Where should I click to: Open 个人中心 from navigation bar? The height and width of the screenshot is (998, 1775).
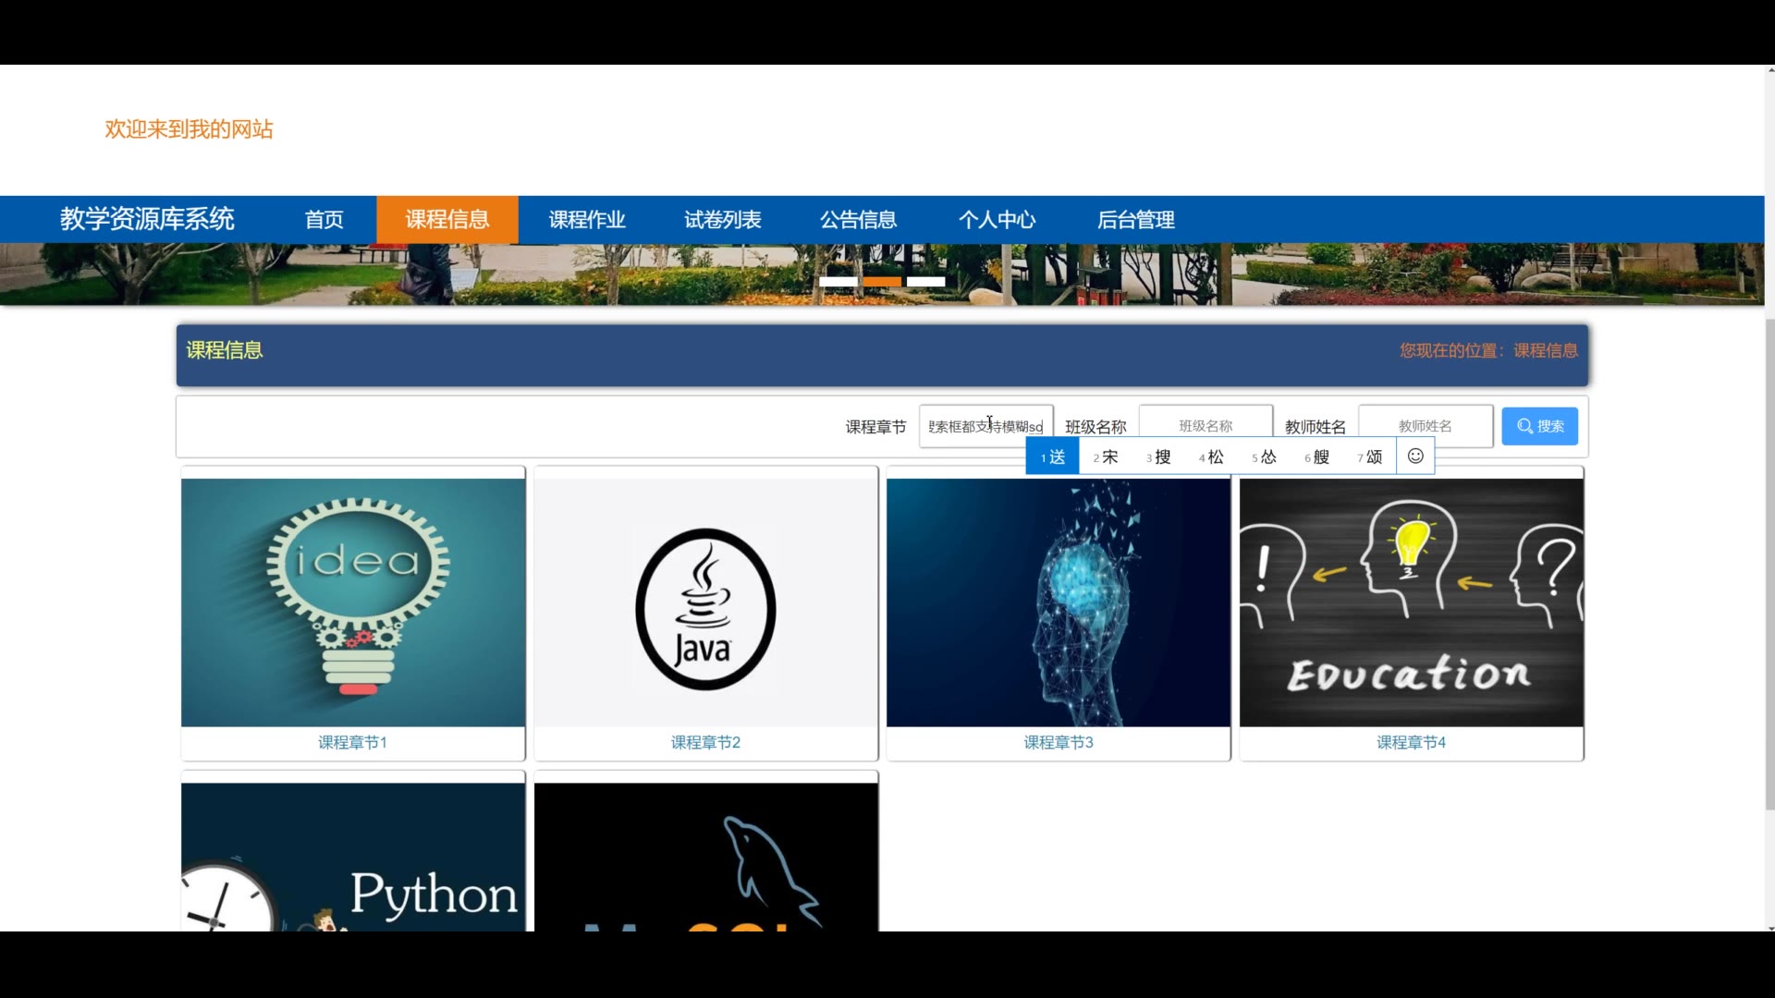tap(997, 220)
